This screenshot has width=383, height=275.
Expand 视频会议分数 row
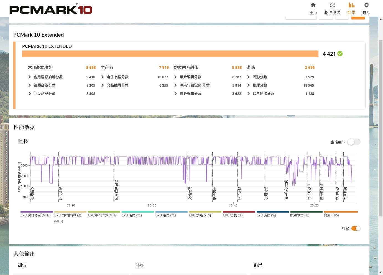[30, 85]
